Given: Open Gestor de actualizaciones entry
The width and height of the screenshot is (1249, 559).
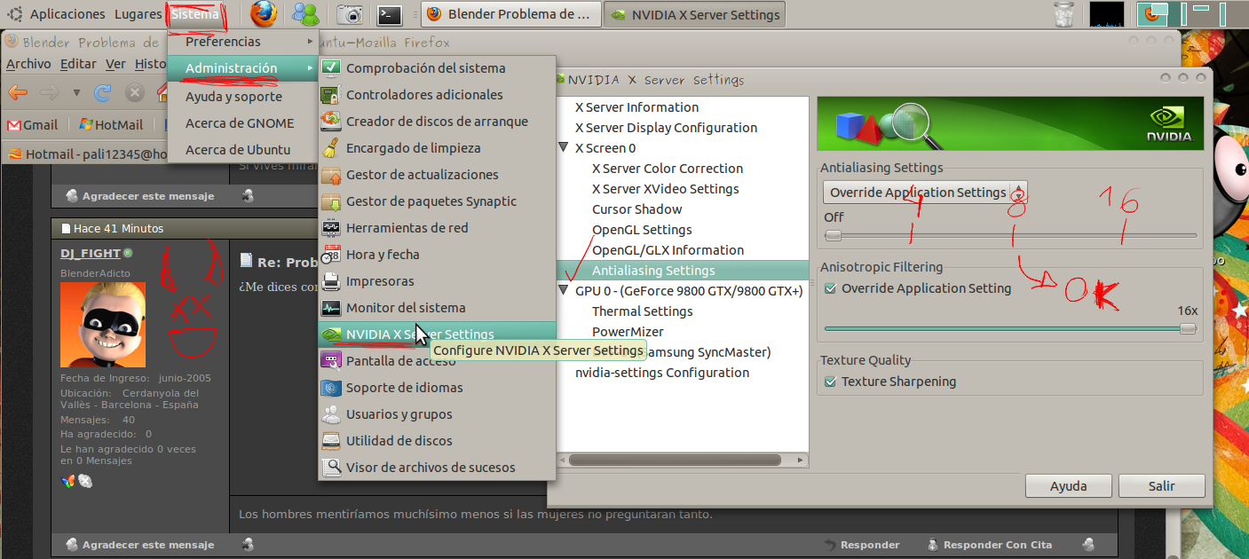Looking at the screenshot, I should coord(437,175).
